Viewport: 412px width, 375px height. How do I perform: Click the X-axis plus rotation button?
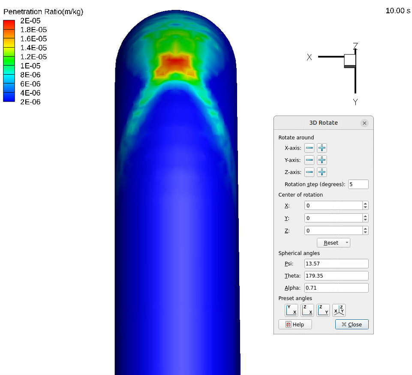coord(322,148)
